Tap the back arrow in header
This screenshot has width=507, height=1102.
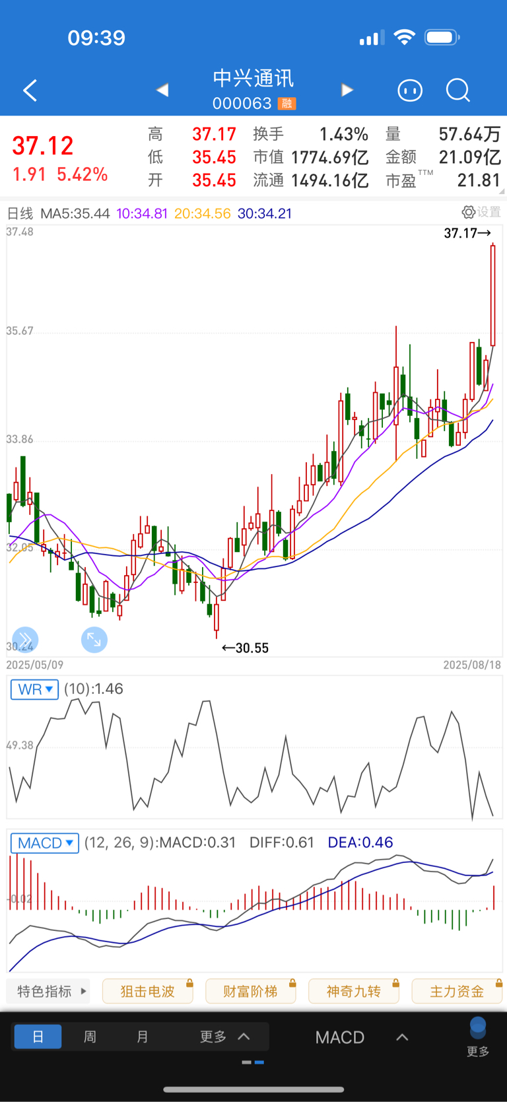[30, 90]
